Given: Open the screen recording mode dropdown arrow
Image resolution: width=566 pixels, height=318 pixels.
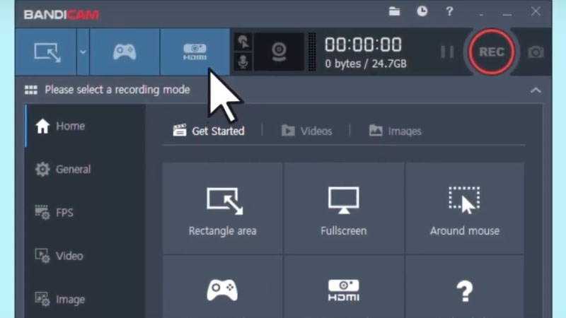Looking at the screenshot, I should point(83,52).
